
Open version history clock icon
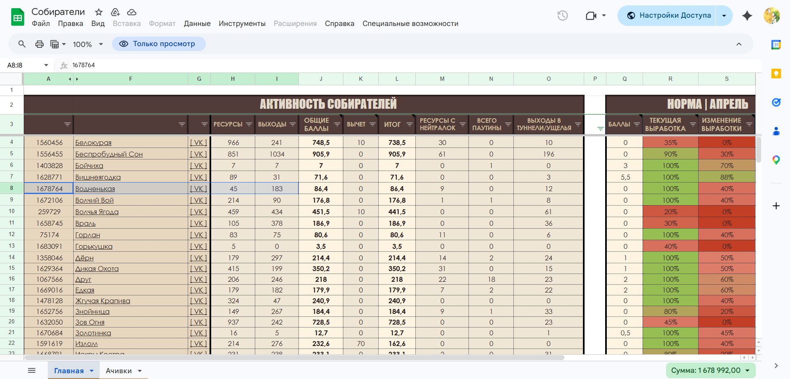(562, 16)
